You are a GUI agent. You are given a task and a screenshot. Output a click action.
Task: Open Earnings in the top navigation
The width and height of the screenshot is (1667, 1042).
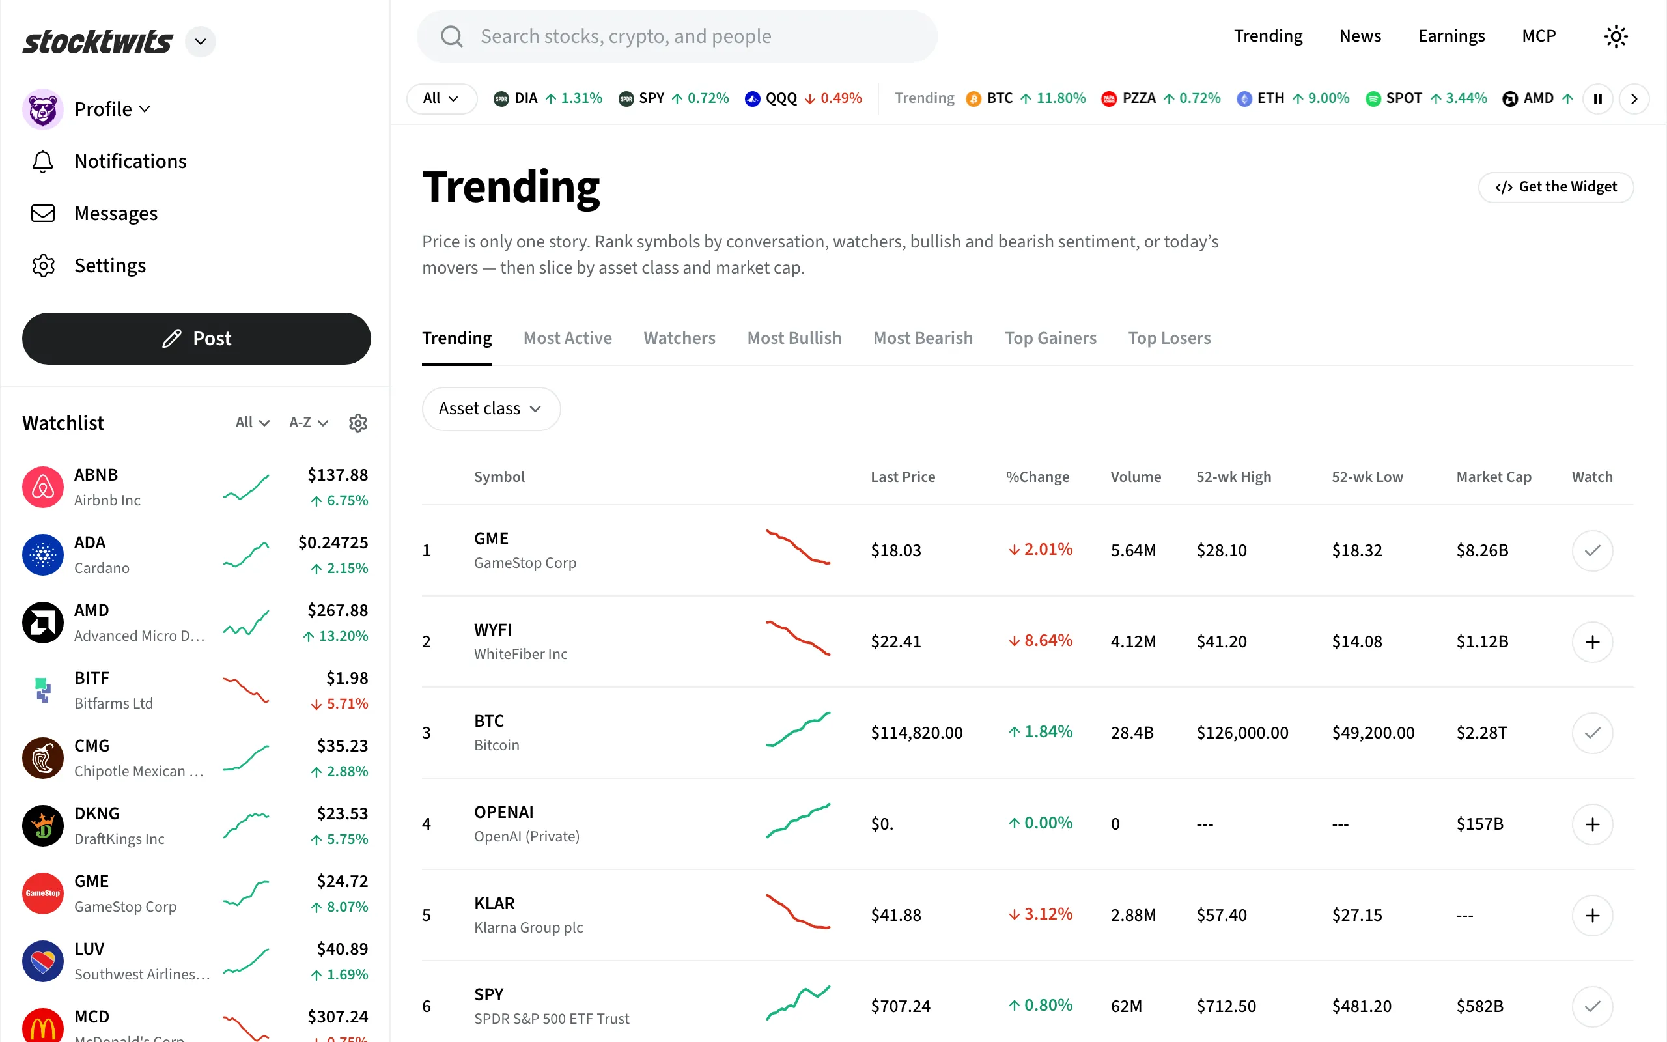pos(1451,36)
